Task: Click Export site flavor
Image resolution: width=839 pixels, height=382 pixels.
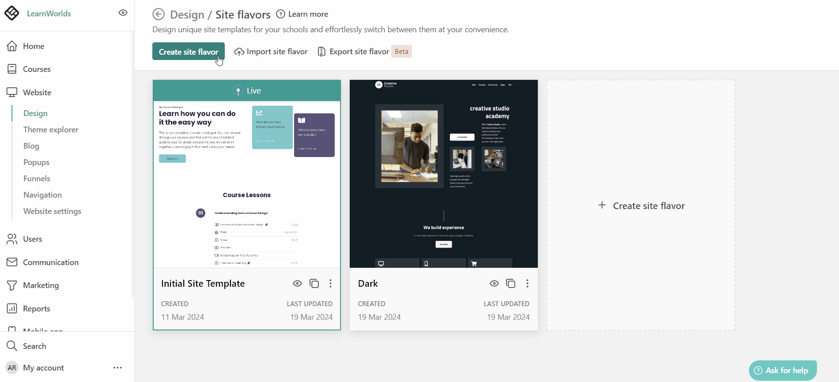Action: point(353,52)
